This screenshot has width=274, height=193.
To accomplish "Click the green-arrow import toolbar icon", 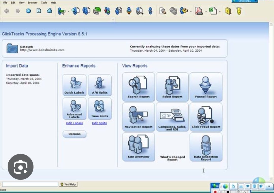I will (61, 11).
